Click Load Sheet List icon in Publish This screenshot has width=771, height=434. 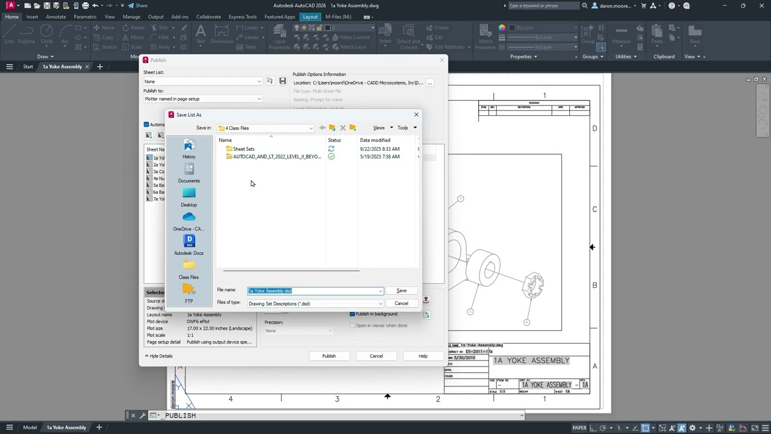tap(270, 81)
